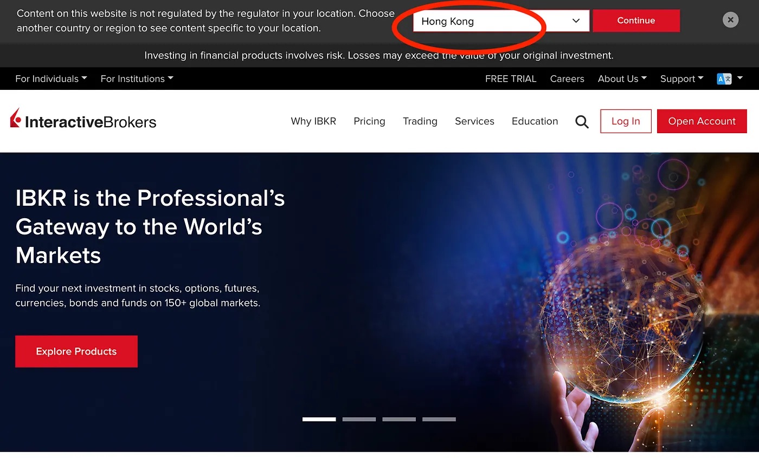Image resolution: width=759 pixels, height=458 pixels.
Task: Open the Pricing menu item
Action: tap(369, 121)
